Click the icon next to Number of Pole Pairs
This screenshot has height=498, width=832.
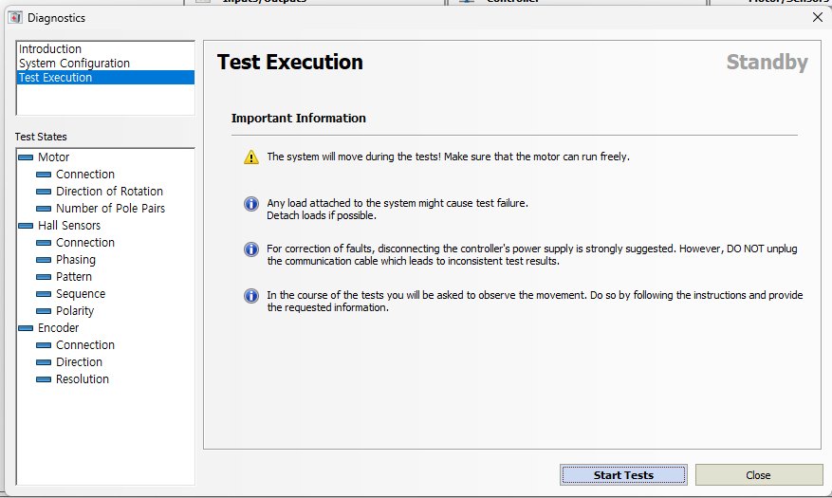[x=44, y=209]
